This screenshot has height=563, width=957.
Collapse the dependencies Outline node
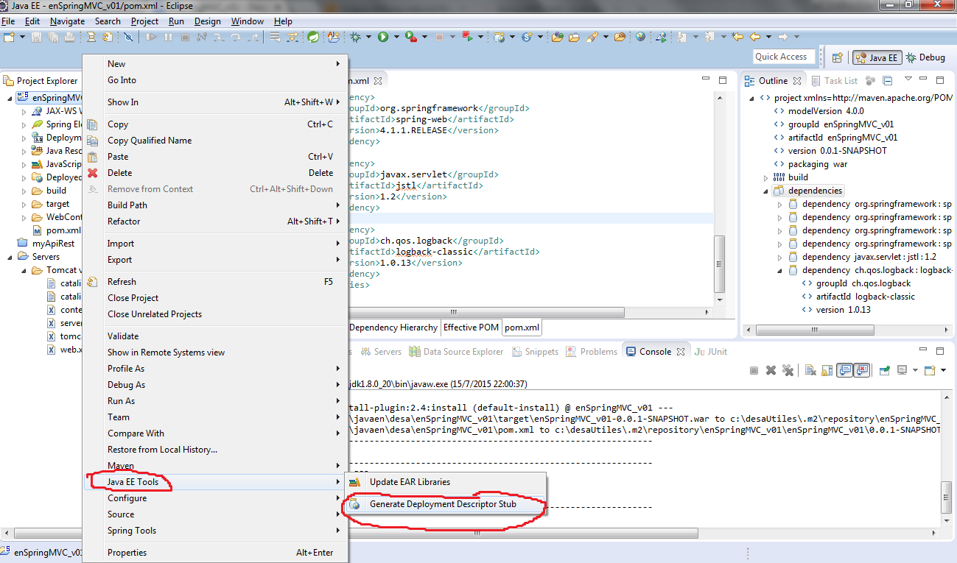point(767,191)
